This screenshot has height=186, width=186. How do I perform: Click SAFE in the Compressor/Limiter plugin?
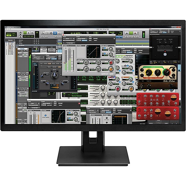pos(90,40)
